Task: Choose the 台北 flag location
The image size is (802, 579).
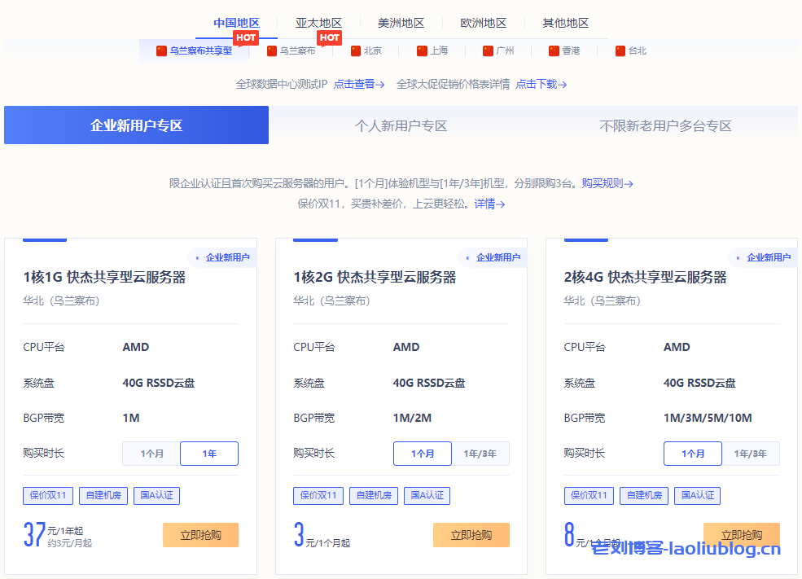Action: (x=631, y=50)
